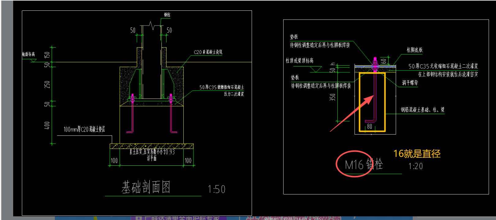The height and width of the screenshot is (220, 496).
Task: Select the 基础剖面图 drawing title
Action: point(146,187)
